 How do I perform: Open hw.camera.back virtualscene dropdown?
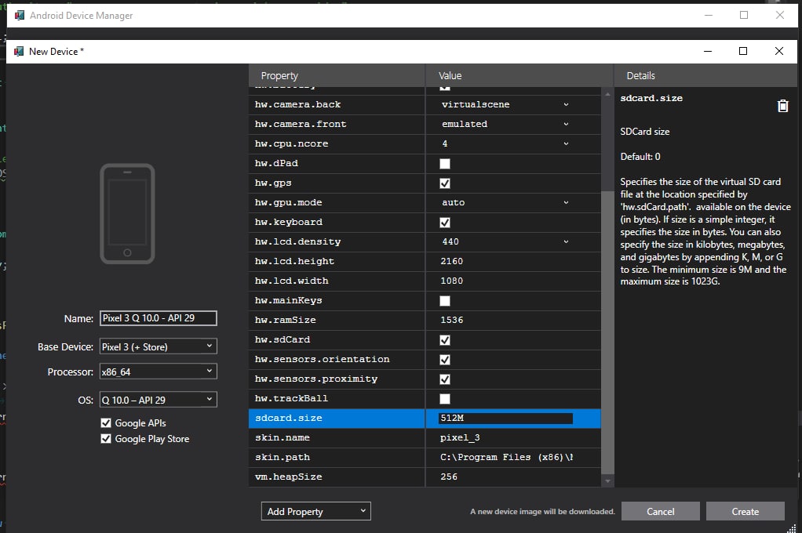(566, 104)
